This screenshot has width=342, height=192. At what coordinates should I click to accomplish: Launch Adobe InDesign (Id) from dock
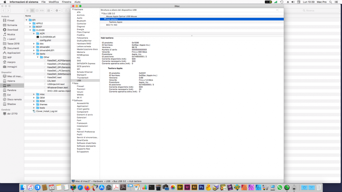pos(187,187)
